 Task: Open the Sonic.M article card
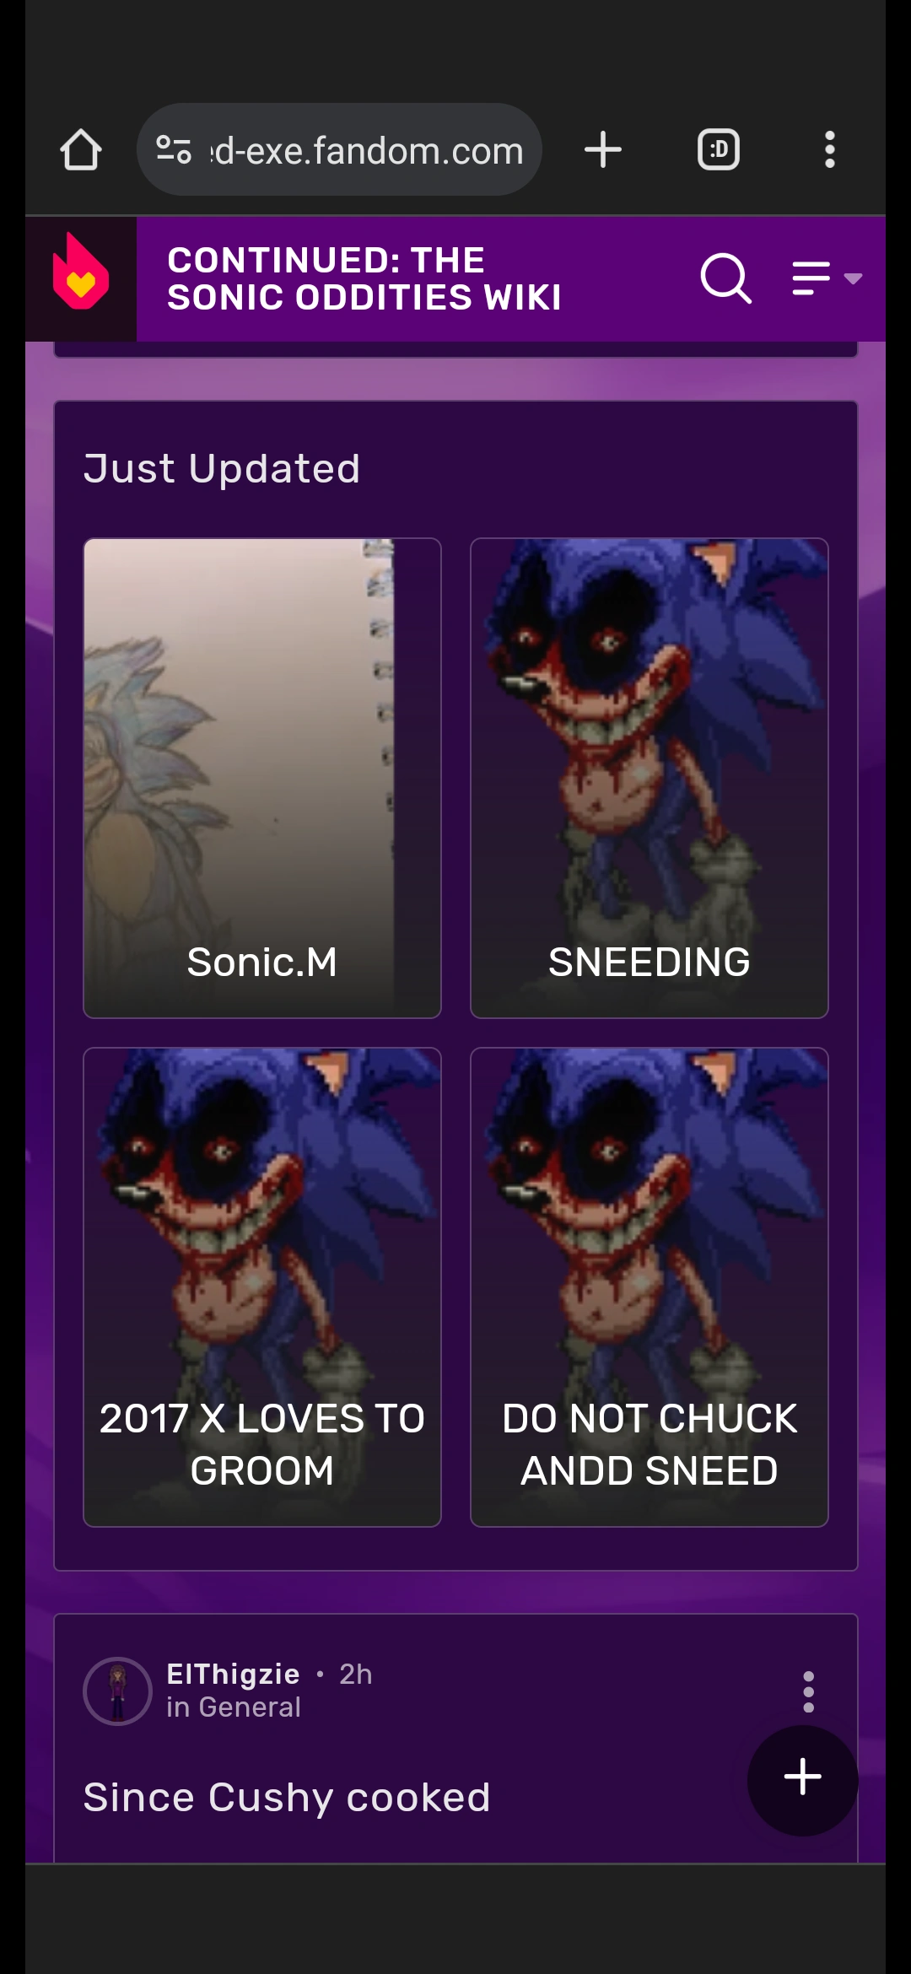coord(262,778)
